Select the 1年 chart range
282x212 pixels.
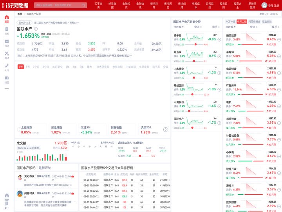tap(67, 67)
